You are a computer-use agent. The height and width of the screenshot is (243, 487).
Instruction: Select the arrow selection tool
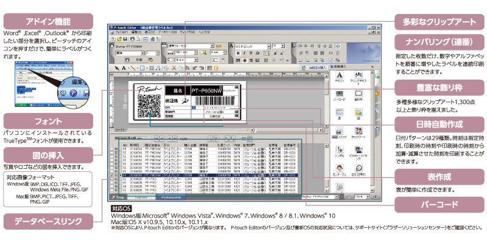click(118, 68)
